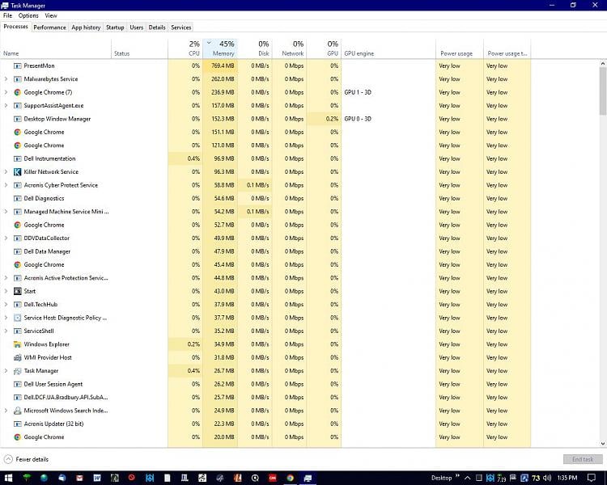
Task: Click the vertical scrollbar thumb
Action: (603, 91)
